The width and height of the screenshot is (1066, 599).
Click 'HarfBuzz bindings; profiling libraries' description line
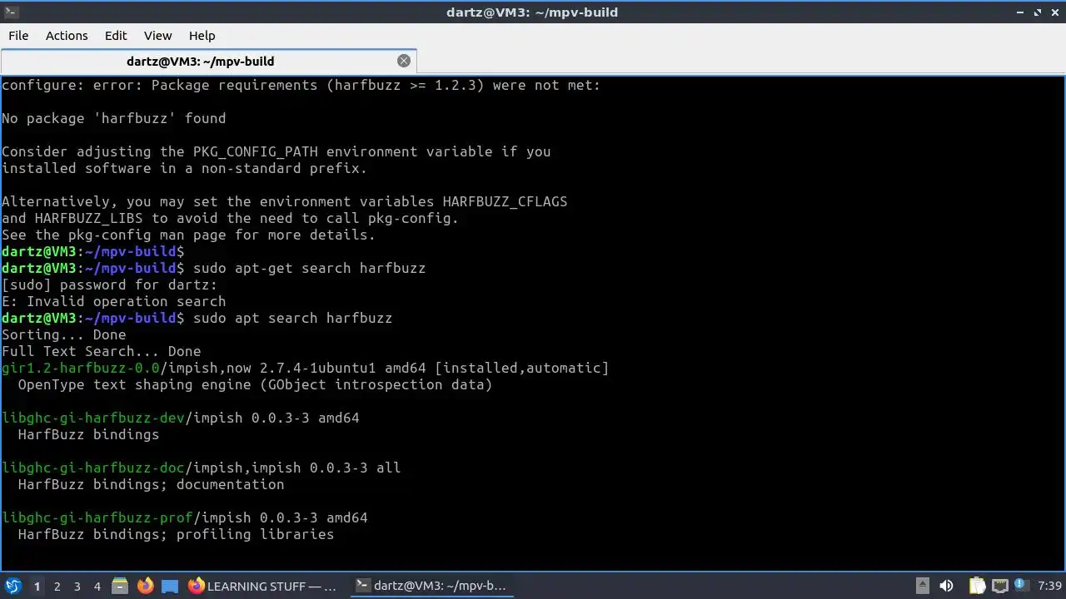176,534
